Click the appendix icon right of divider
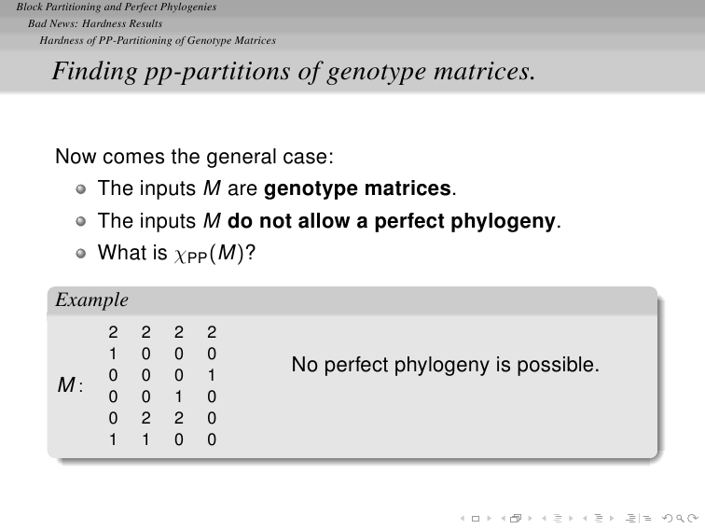The image size is (705, 529). point(647,519)
